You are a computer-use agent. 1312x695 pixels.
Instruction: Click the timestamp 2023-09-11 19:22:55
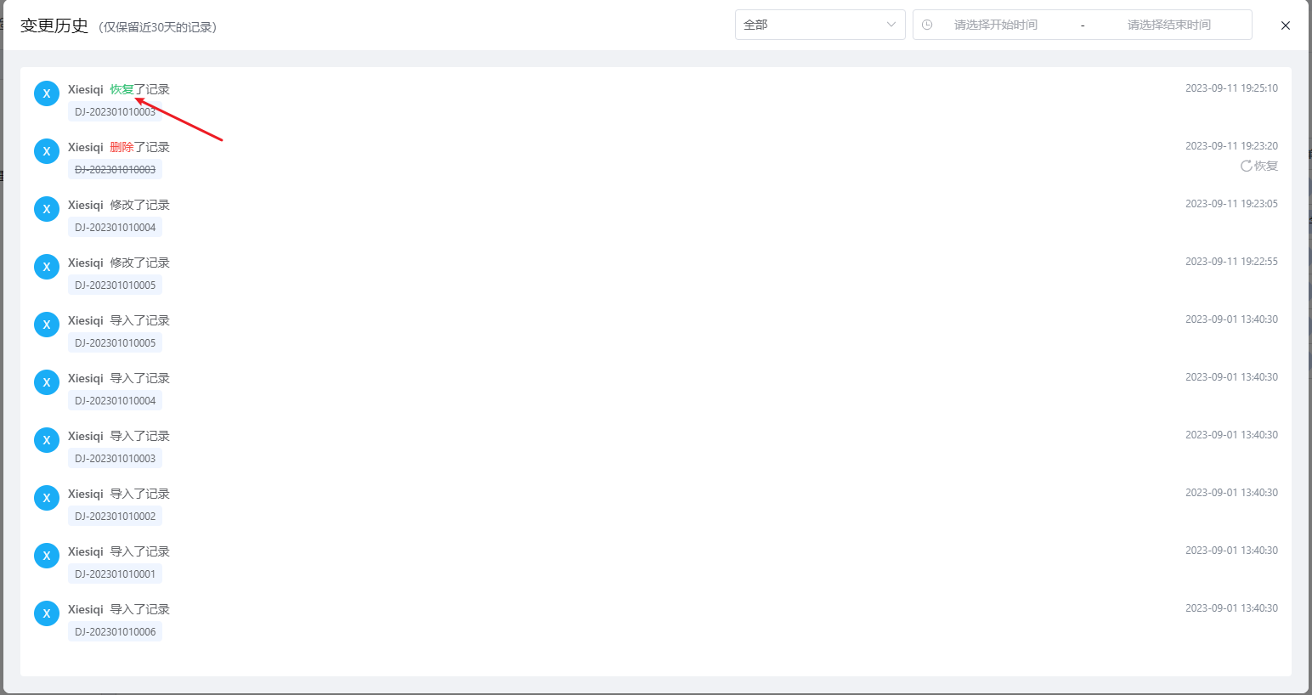tap(1231, 262)
